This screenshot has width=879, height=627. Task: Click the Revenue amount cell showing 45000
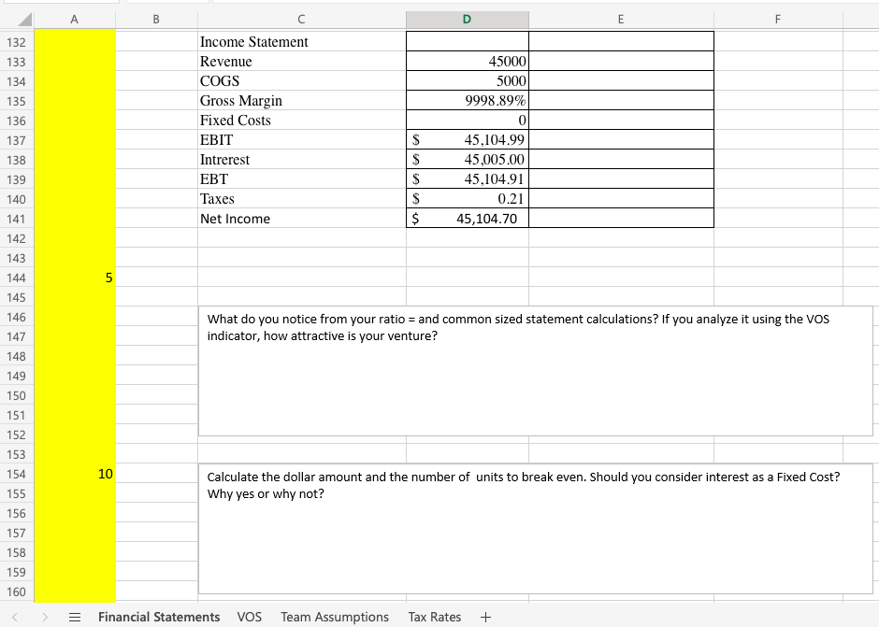(x=467, y=61)
